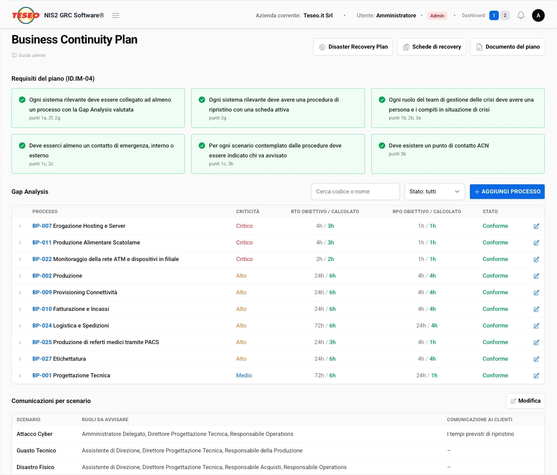Image resolution: width=557 pixels, height=475 pixels.
Task: Edit the BP-002 Produzione row
Action: (x=536, y=276)
